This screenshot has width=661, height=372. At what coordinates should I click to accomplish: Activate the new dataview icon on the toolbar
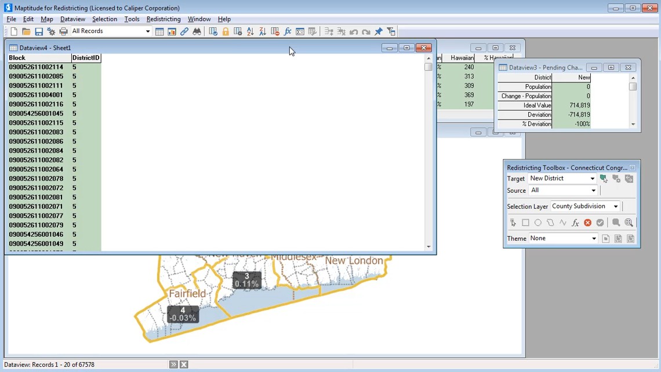pos(159,31)
